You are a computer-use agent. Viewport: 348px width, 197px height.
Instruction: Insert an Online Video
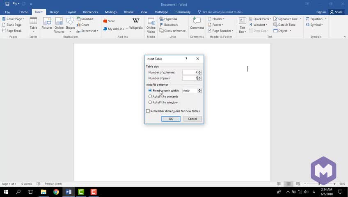pyautogui.click(x=151, y=25)
